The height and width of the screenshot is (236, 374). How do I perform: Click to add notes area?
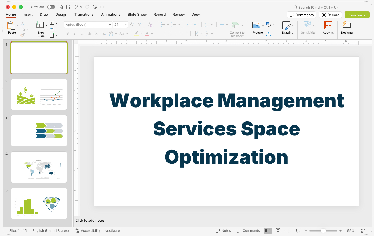(223, 221)
